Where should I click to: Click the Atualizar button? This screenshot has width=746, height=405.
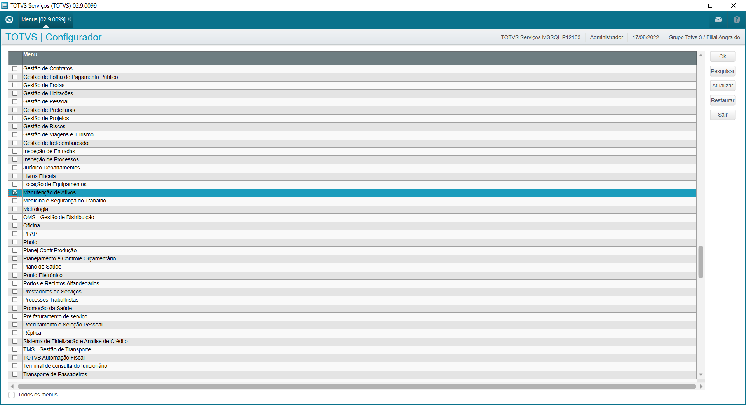[723, 86]
